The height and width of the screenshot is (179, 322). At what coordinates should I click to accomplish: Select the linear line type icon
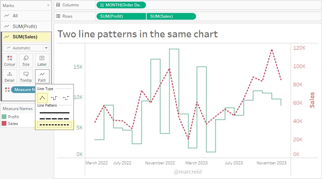[x=42, y=98]
